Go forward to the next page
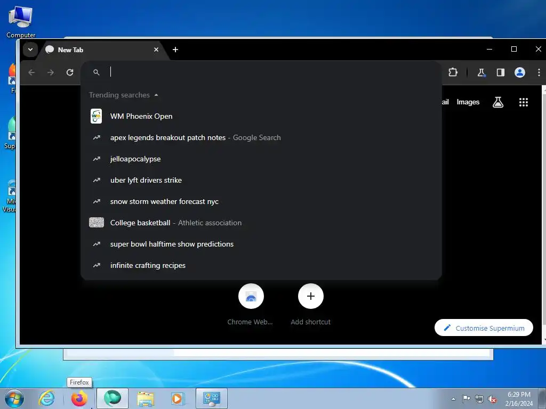This screenshot has width=546, height=409. (51, 72)
